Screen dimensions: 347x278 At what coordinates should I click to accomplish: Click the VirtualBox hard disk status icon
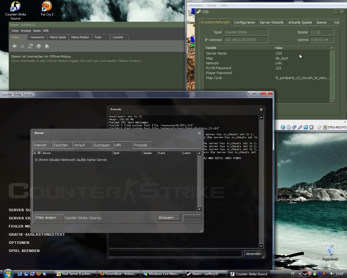(283, 127)
